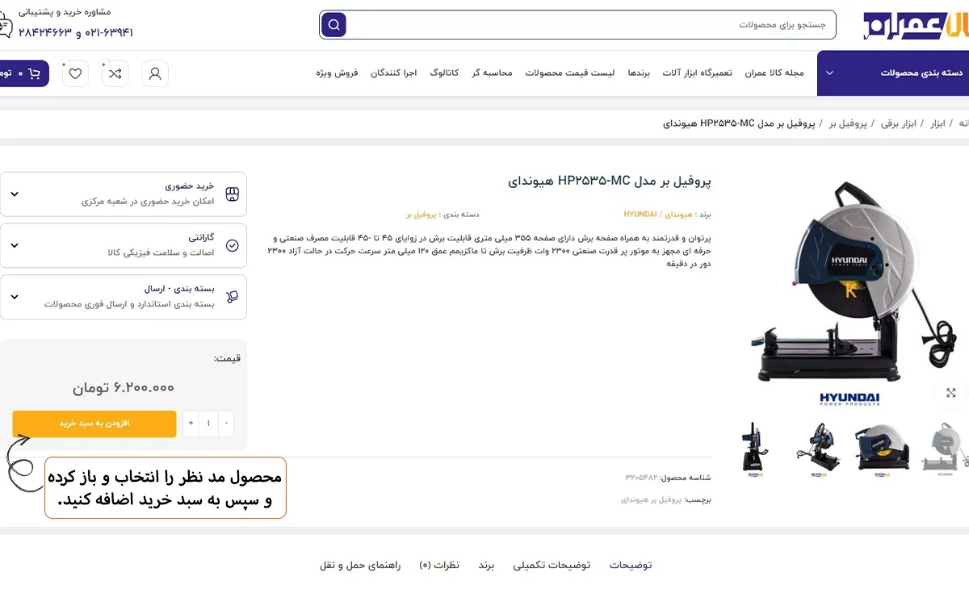Click the گارانتی accordion title

coord(201,237)
